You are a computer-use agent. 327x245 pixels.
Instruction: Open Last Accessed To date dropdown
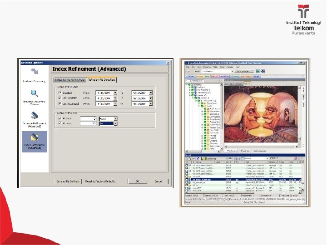tap(151, 103)
